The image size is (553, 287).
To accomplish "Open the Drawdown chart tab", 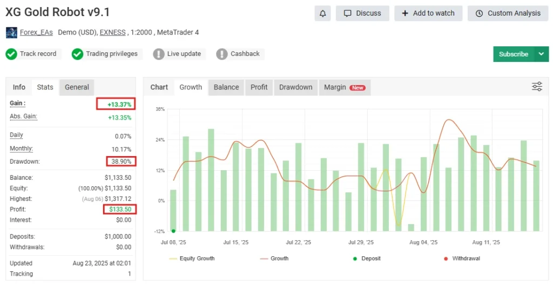I will (295, 87).
